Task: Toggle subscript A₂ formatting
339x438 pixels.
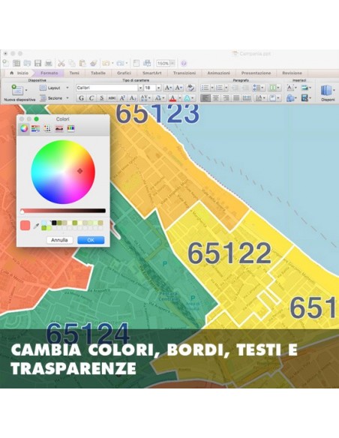Action: tap(132, 98)
